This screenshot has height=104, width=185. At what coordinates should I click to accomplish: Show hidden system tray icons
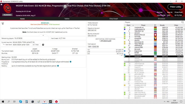[164, 102]
